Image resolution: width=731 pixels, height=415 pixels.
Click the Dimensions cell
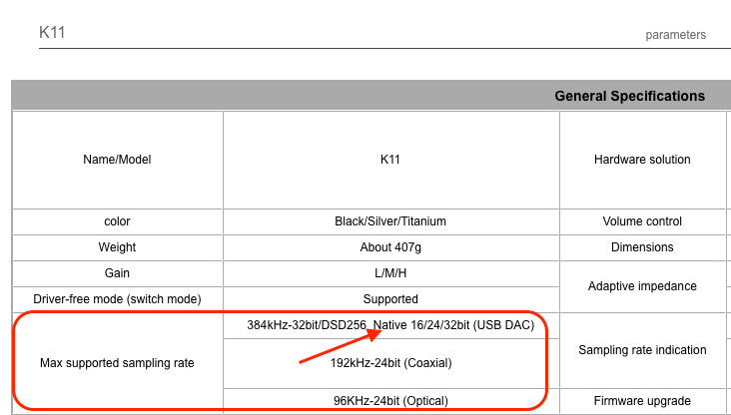642,247
